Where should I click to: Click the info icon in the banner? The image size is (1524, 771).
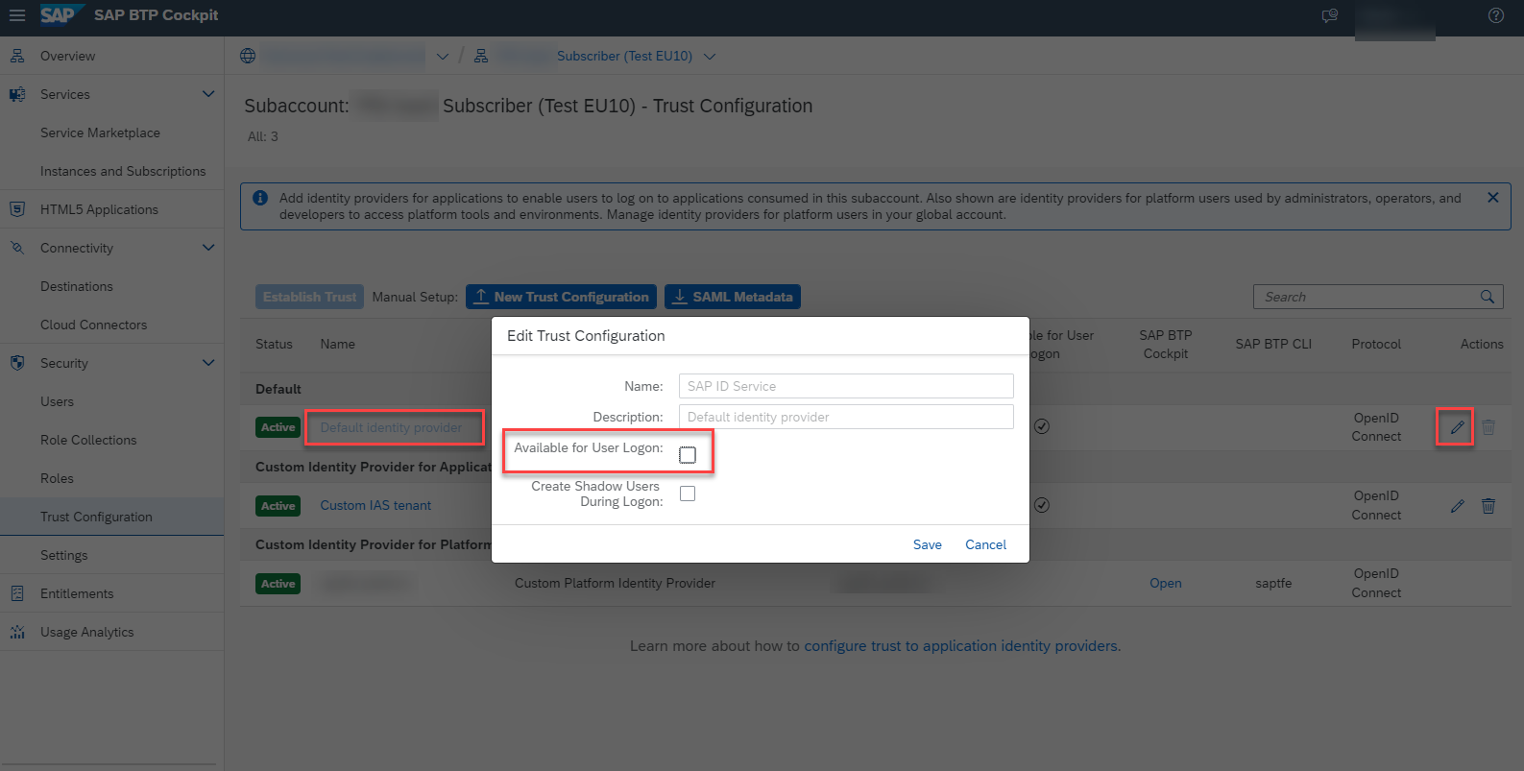tap(260, 198)
